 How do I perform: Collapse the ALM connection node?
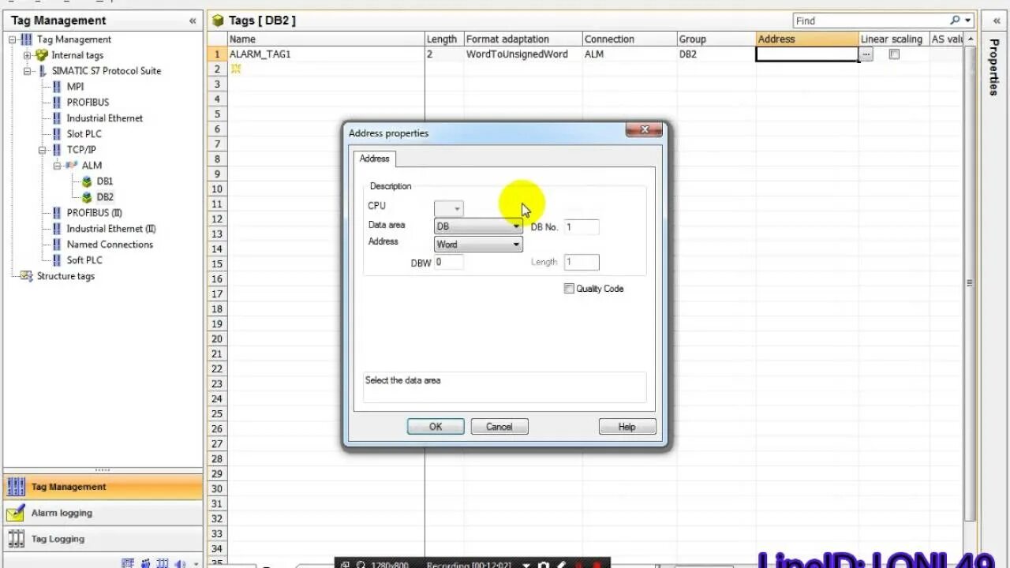[57, 166]
